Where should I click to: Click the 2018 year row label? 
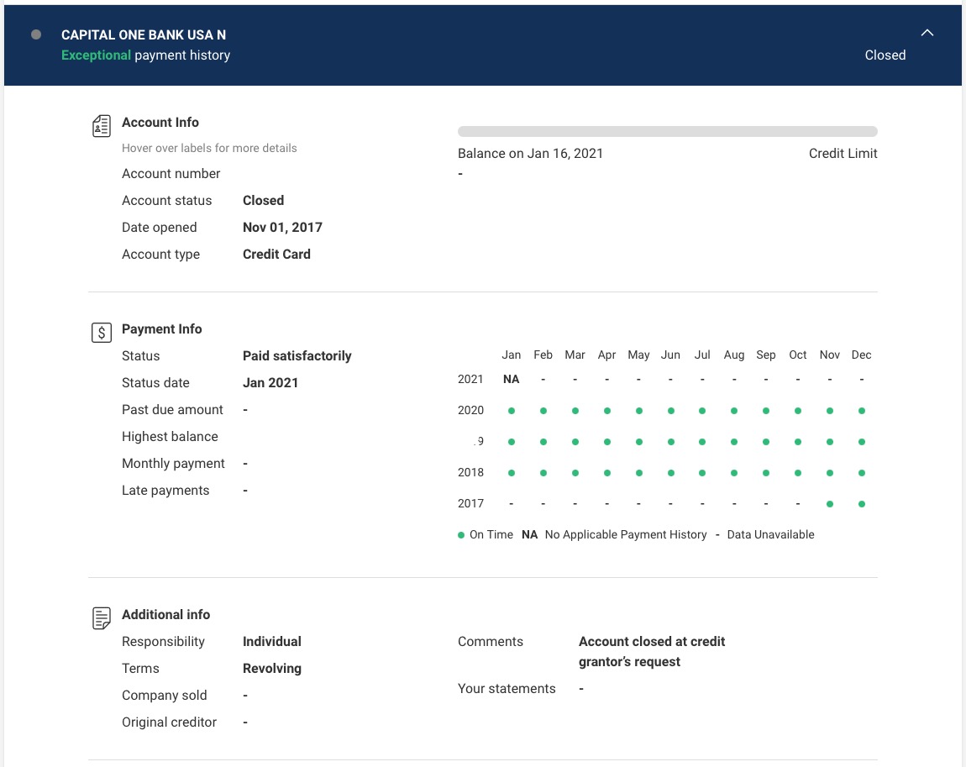(470, 472)
